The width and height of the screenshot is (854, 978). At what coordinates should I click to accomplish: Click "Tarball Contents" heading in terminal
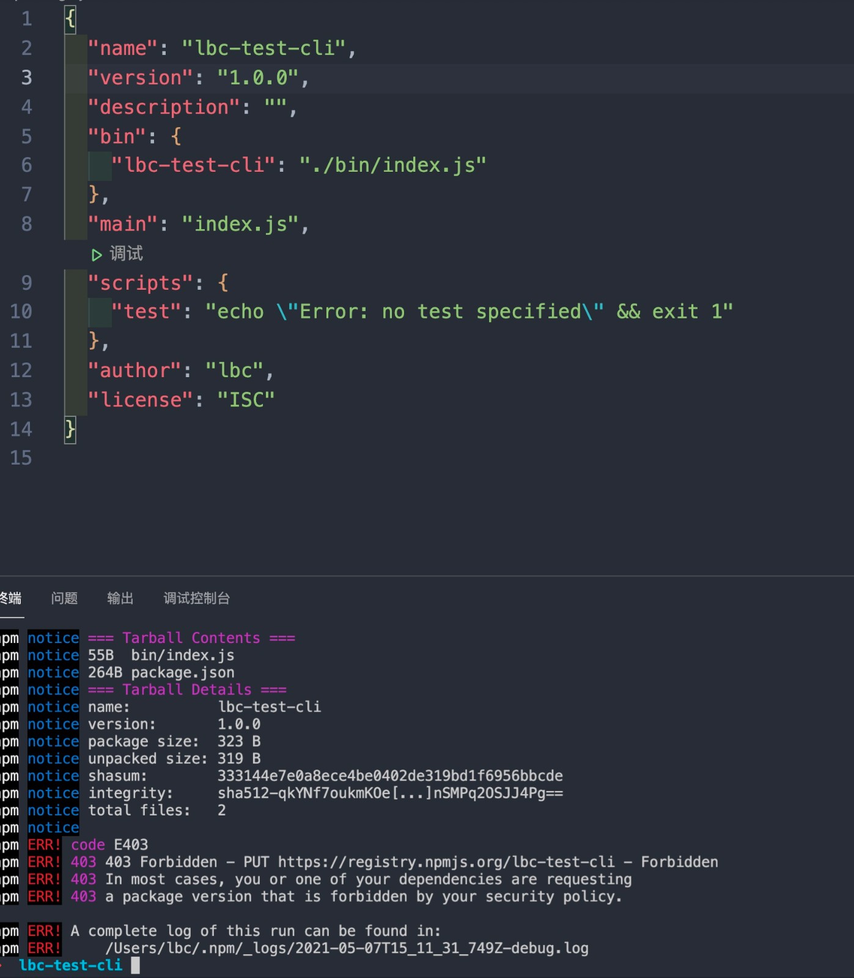(191, 638)
